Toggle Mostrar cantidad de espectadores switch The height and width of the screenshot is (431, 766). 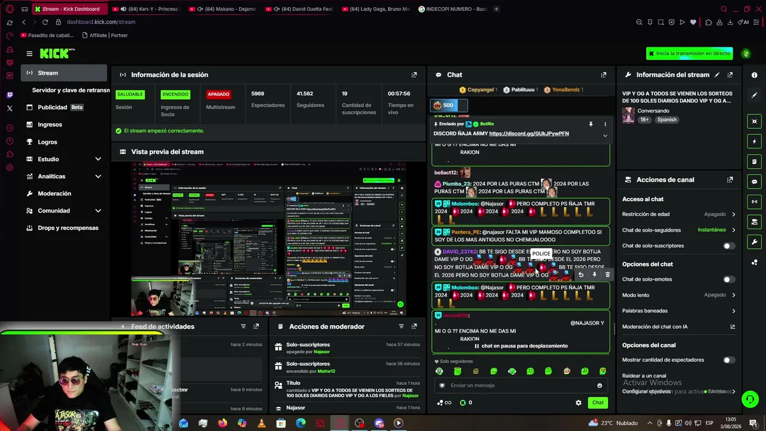pyautogui.click(x=729, y=360)
